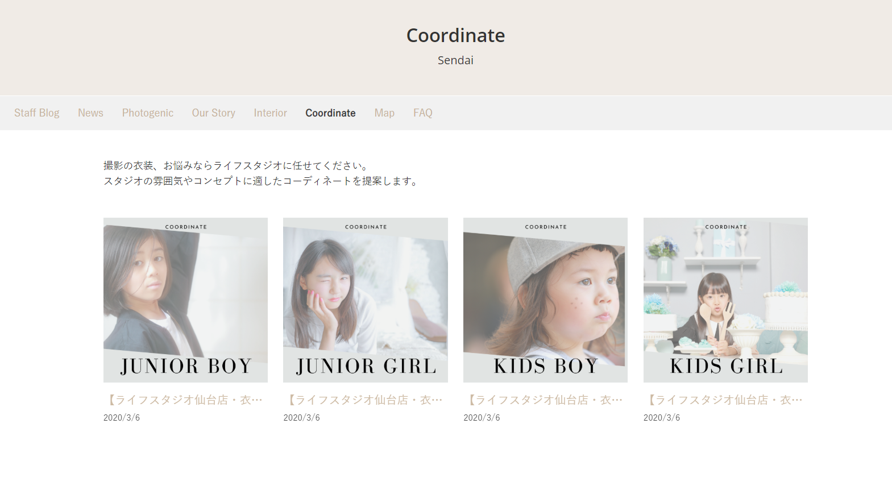The width and height of the screenshot is (892, 486).
Task: Open the JUNIOR BOY coordinate thumbnail
Action: coord(185,300)
